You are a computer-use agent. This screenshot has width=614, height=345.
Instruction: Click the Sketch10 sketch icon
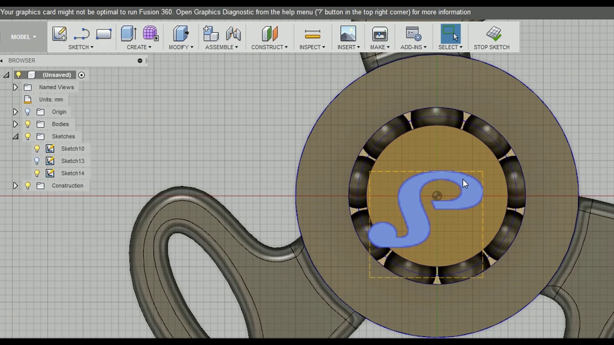click(x=50, y=149)
